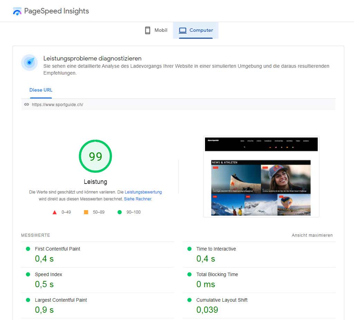Click the Leistung label under score
The image size is (354, 320).
[x=95, y=182]
